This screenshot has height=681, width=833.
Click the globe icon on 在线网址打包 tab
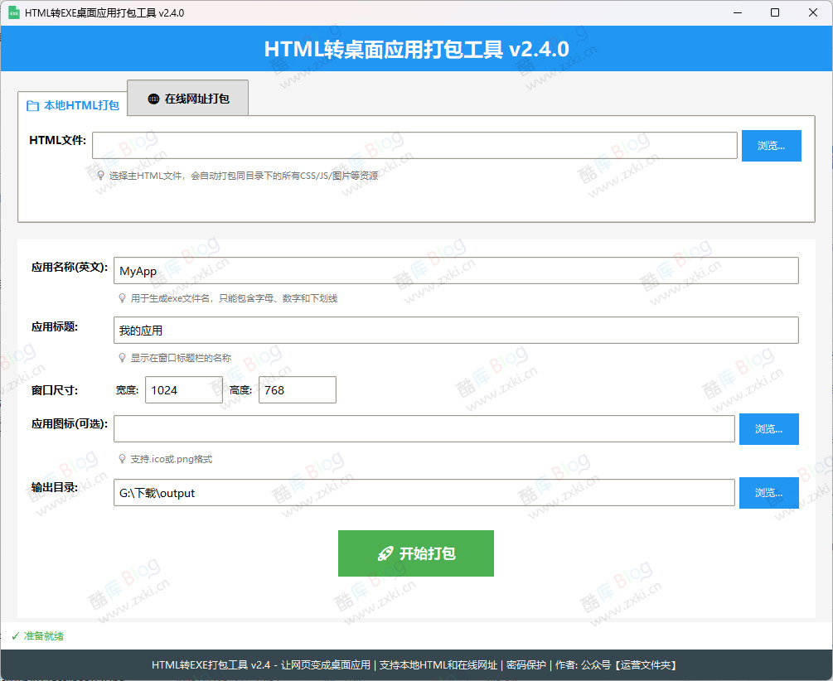(x=152, y=98)
